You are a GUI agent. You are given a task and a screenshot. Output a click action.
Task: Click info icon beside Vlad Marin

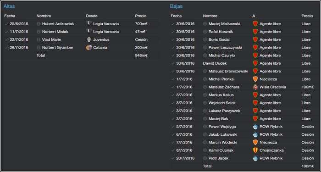(38, 39)
